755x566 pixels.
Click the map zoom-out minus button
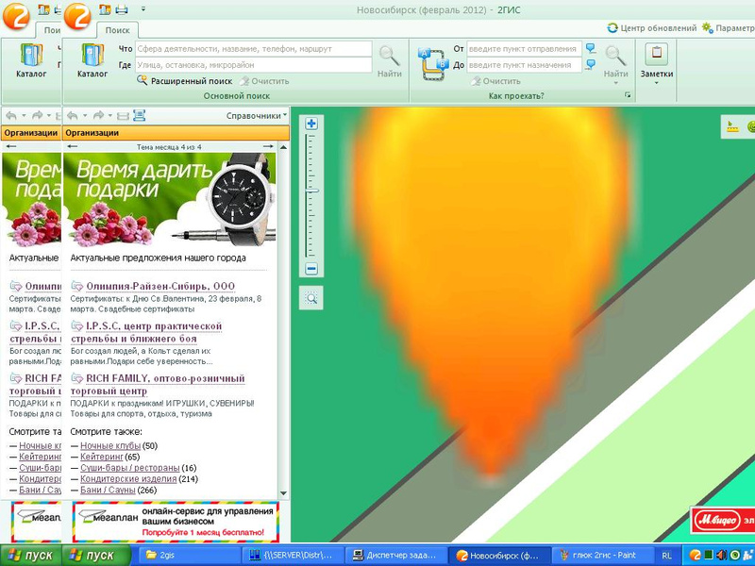[x=311, y=270]
